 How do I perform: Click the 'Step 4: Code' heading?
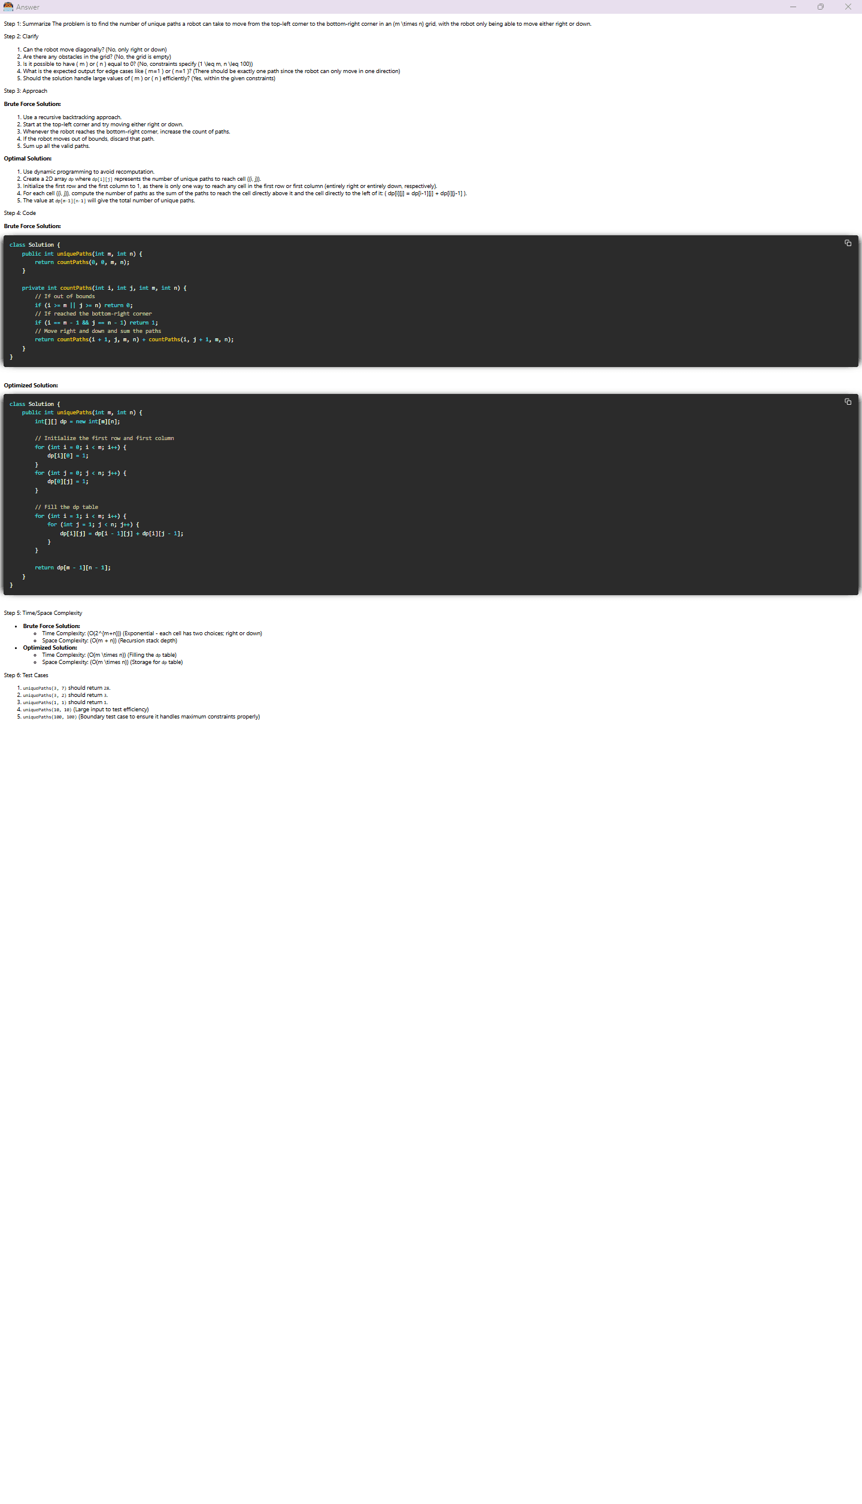click(x=20, y=213)
